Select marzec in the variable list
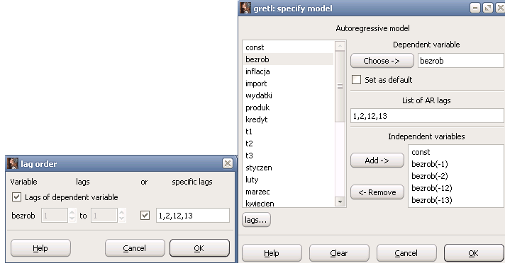 coord(289,192)
